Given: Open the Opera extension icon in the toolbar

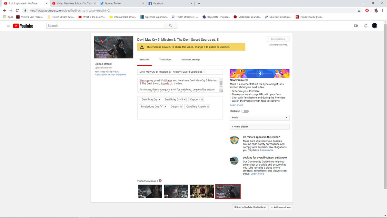Looking at the screenshot, I should (x=367, y=10).
